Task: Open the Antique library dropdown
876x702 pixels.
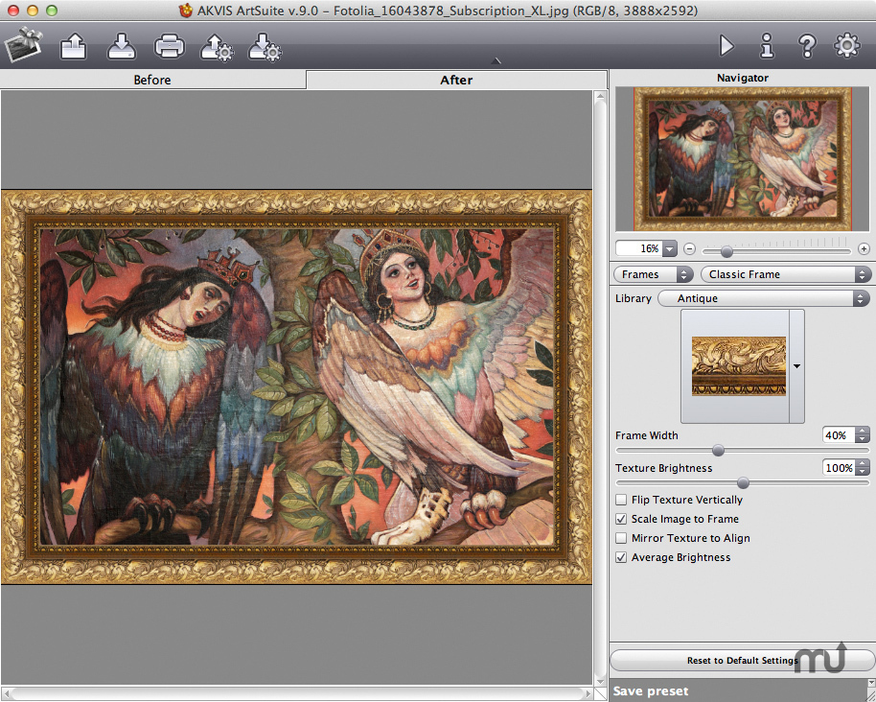Action: [763, 298]
